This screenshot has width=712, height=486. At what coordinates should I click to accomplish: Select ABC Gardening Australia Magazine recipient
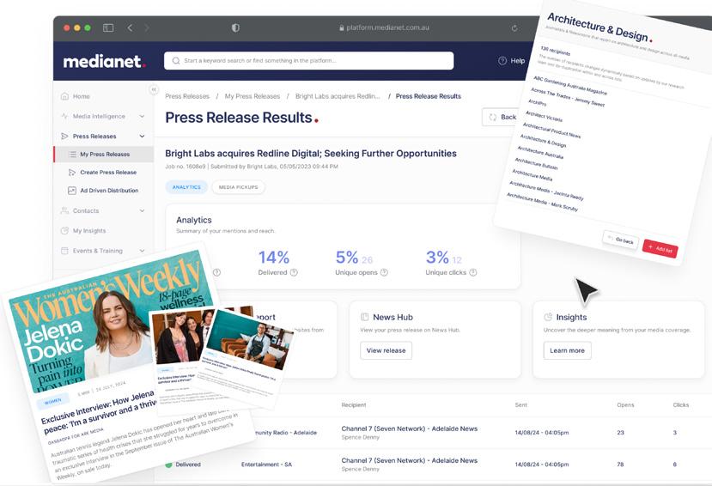tap(570, 85)
